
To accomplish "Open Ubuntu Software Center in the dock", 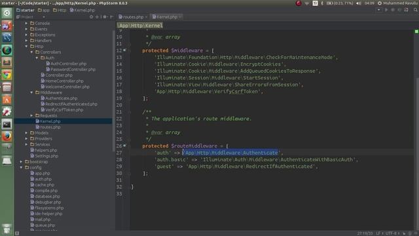I will pyautogui.click(x=7, y=100).
